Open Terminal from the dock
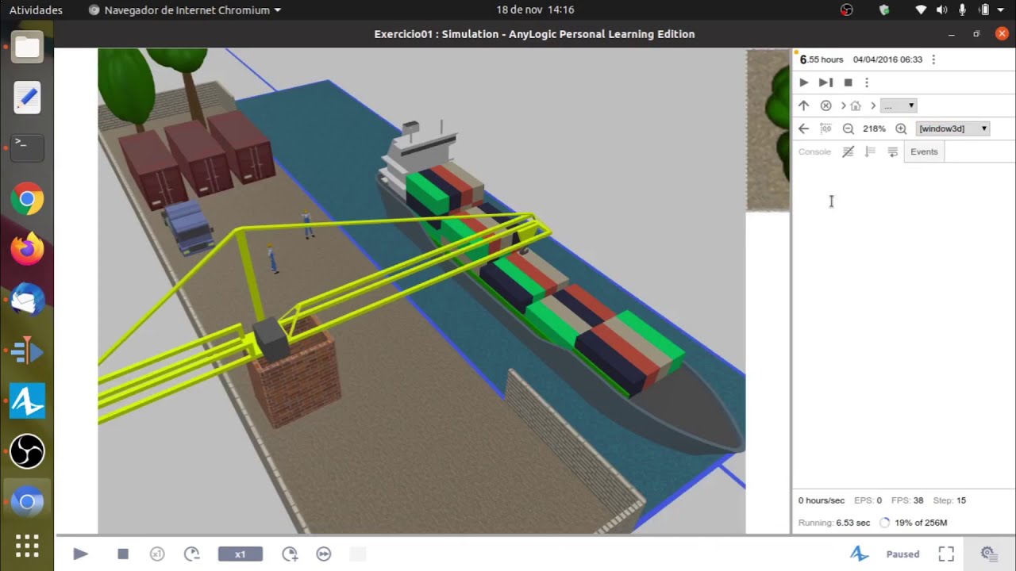 27,148
